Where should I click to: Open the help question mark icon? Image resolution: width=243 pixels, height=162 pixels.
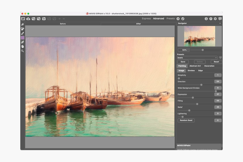pyautogui.click(x=211, y=19)
